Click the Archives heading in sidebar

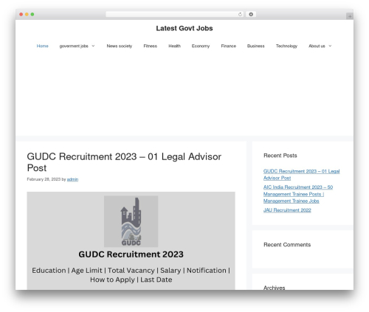pyautogui.click(x=275, y=288)
